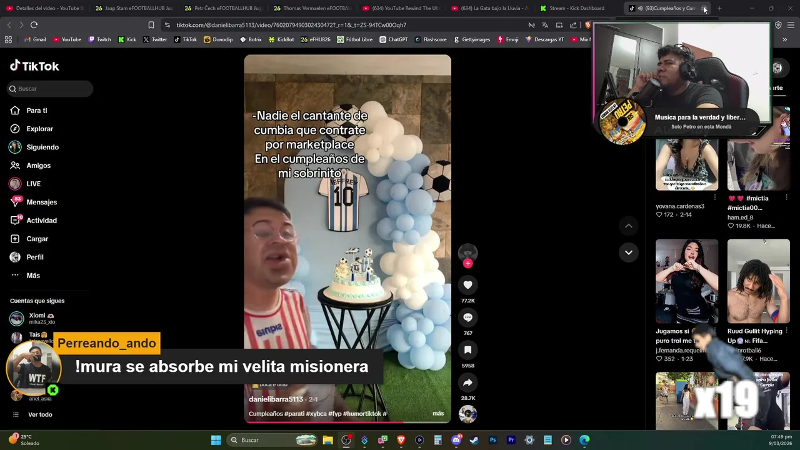Go to the next video with down arrow
Viewport: 800px width, 450px height.
click(629, 252)
